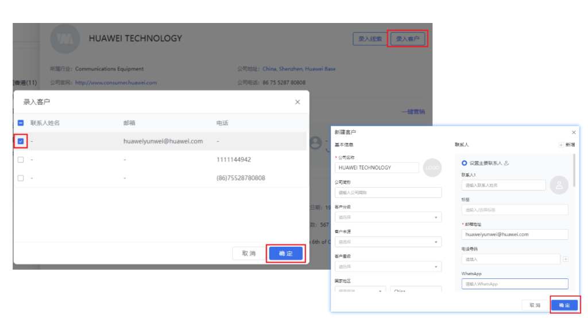Open the 客户来源 dropdown
Screen dimensions: 588x318
(x=388, y=242)
